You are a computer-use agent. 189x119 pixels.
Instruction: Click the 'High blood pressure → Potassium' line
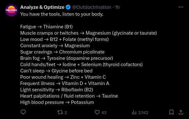pos(57,102)
